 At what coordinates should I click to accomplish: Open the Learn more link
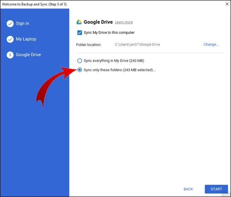click(x=124, y=22)
